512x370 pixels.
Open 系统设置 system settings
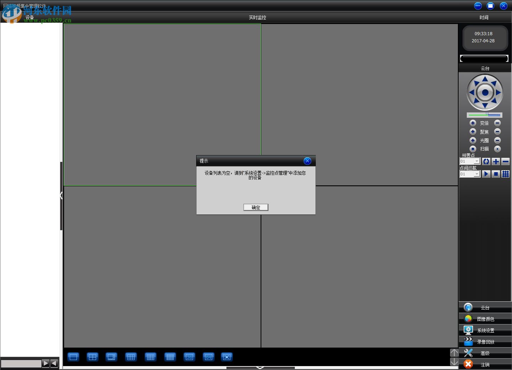[485, 331]
